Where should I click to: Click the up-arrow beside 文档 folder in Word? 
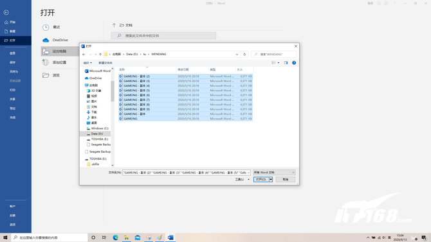114,25
